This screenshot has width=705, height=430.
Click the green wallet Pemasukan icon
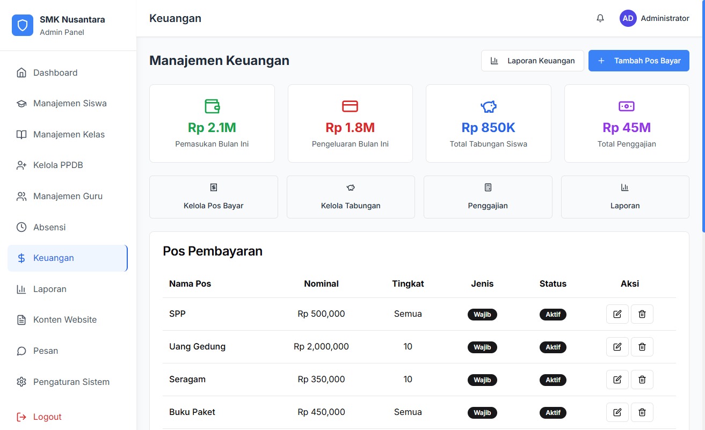click(x=212, y=106)
